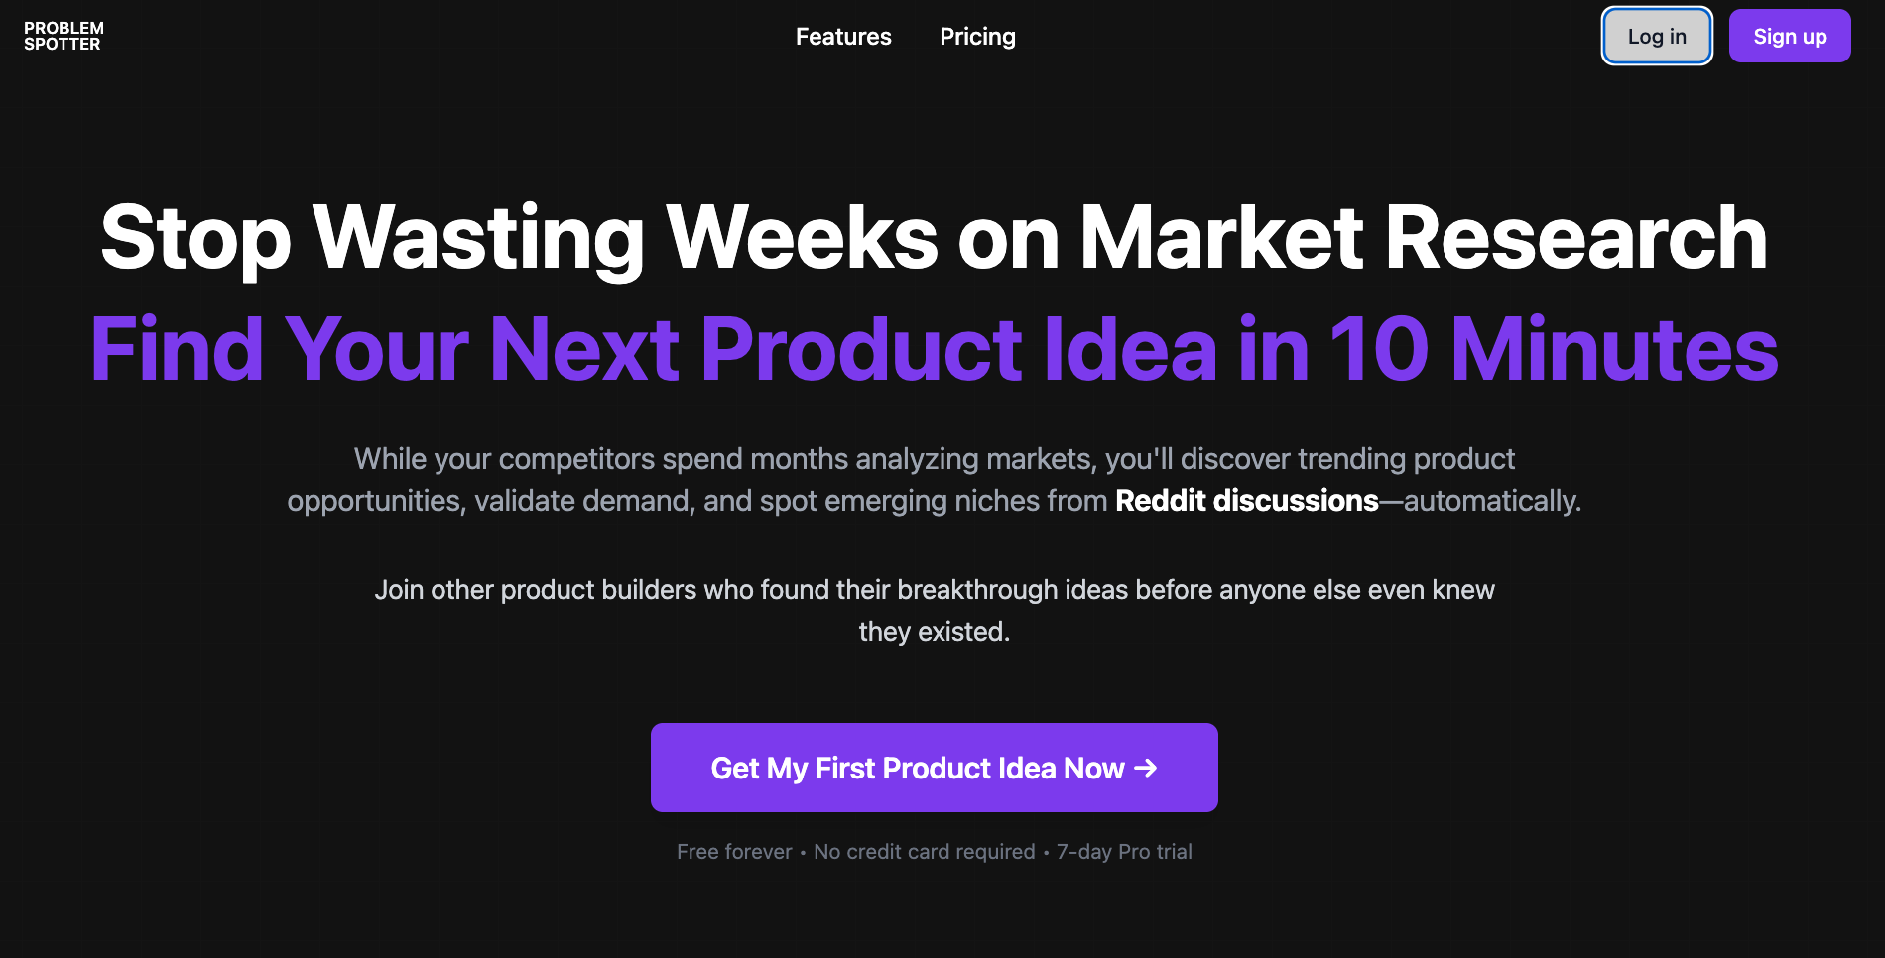Click validate demand in the description
The height and width of the screenshot is (958, 1885).
click(x=583, y=501)
